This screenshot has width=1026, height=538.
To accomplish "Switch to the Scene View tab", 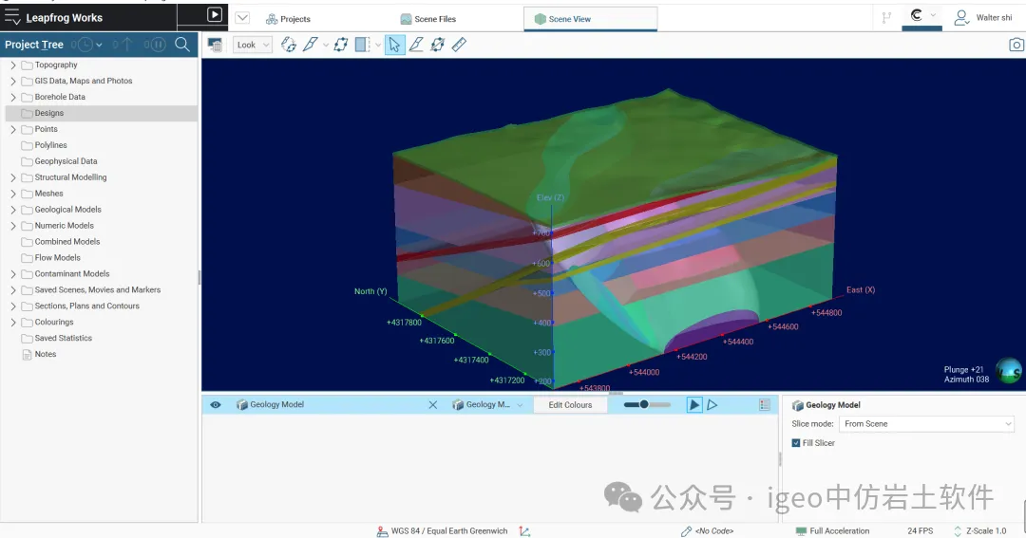I will (x=590, y=19).
